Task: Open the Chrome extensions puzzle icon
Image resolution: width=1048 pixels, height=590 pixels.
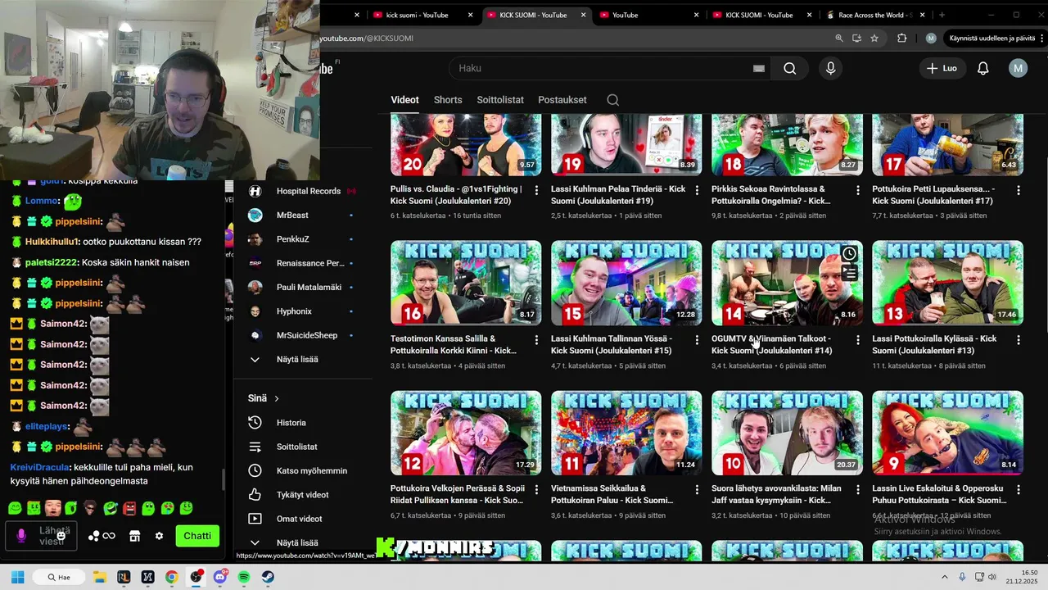Action: [x=902, y=39]
